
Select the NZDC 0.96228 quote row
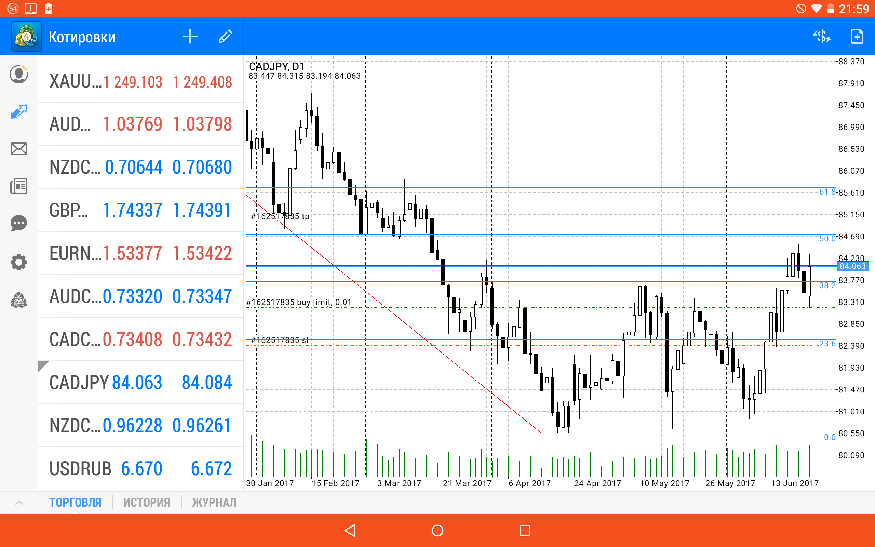click(x=141, y=425)
